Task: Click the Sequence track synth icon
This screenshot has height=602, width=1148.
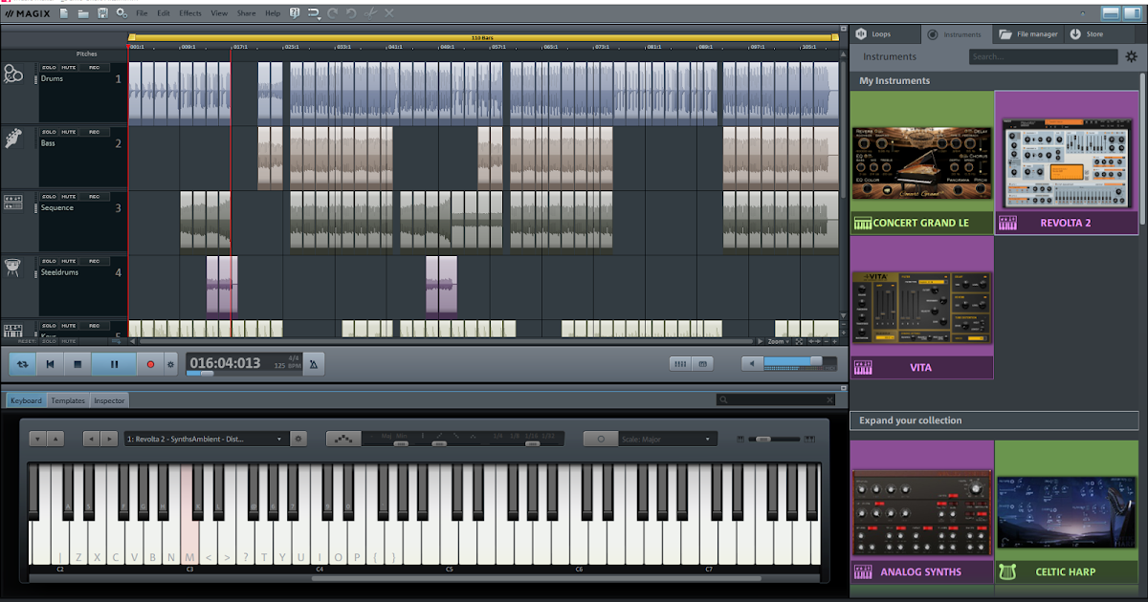Action: [12, 202]
